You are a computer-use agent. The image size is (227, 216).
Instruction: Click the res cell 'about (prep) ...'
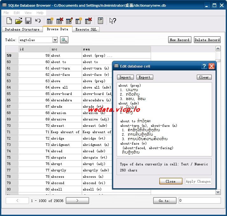click(116, 55)
